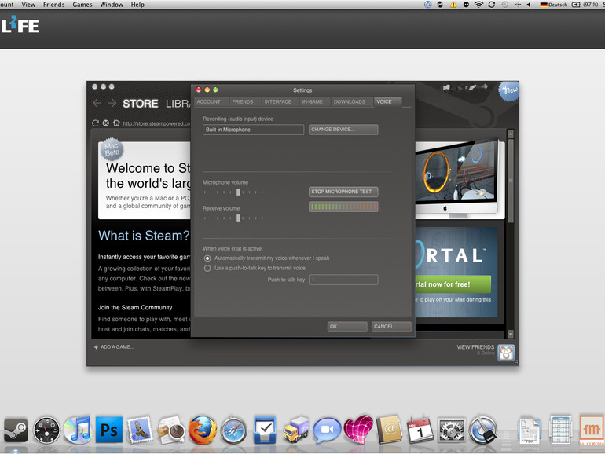Click the Steam store URL address
605x454 pixels.
pyautogui.click(x=156, y=123)
